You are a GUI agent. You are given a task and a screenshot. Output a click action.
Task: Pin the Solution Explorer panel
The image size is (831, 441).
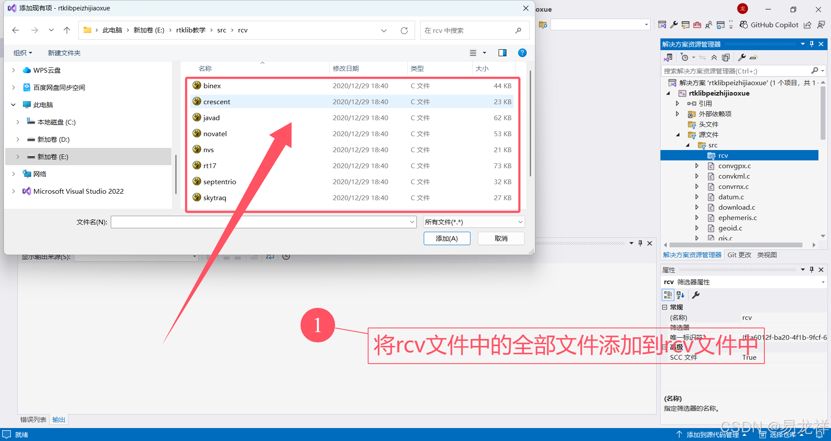point(811,44)
